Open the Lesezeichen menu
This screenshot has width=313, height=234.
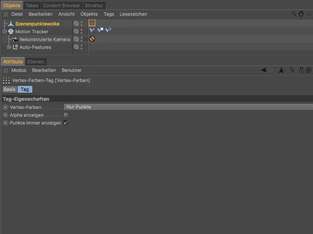[x=133, y=14]
